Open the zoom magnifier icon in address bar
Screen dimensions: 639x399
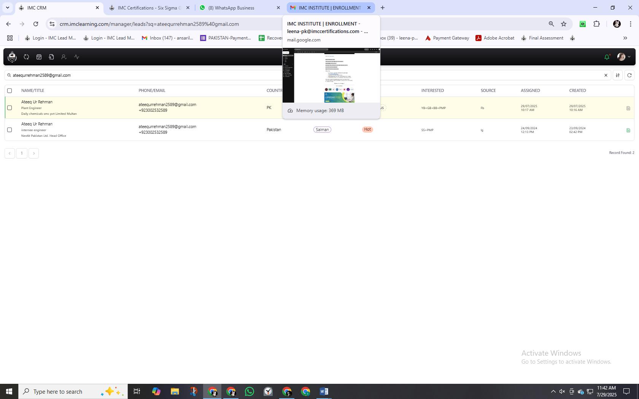(551, 24)
